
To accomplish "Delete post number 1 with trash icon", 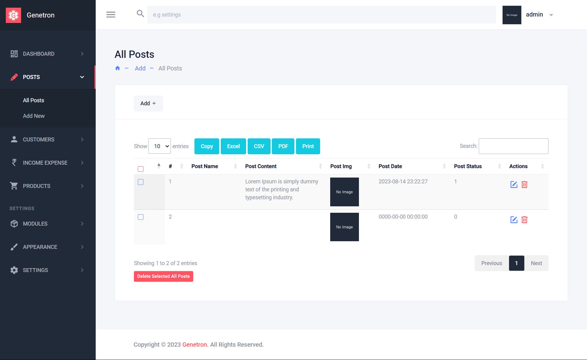I will pos(524,185).
